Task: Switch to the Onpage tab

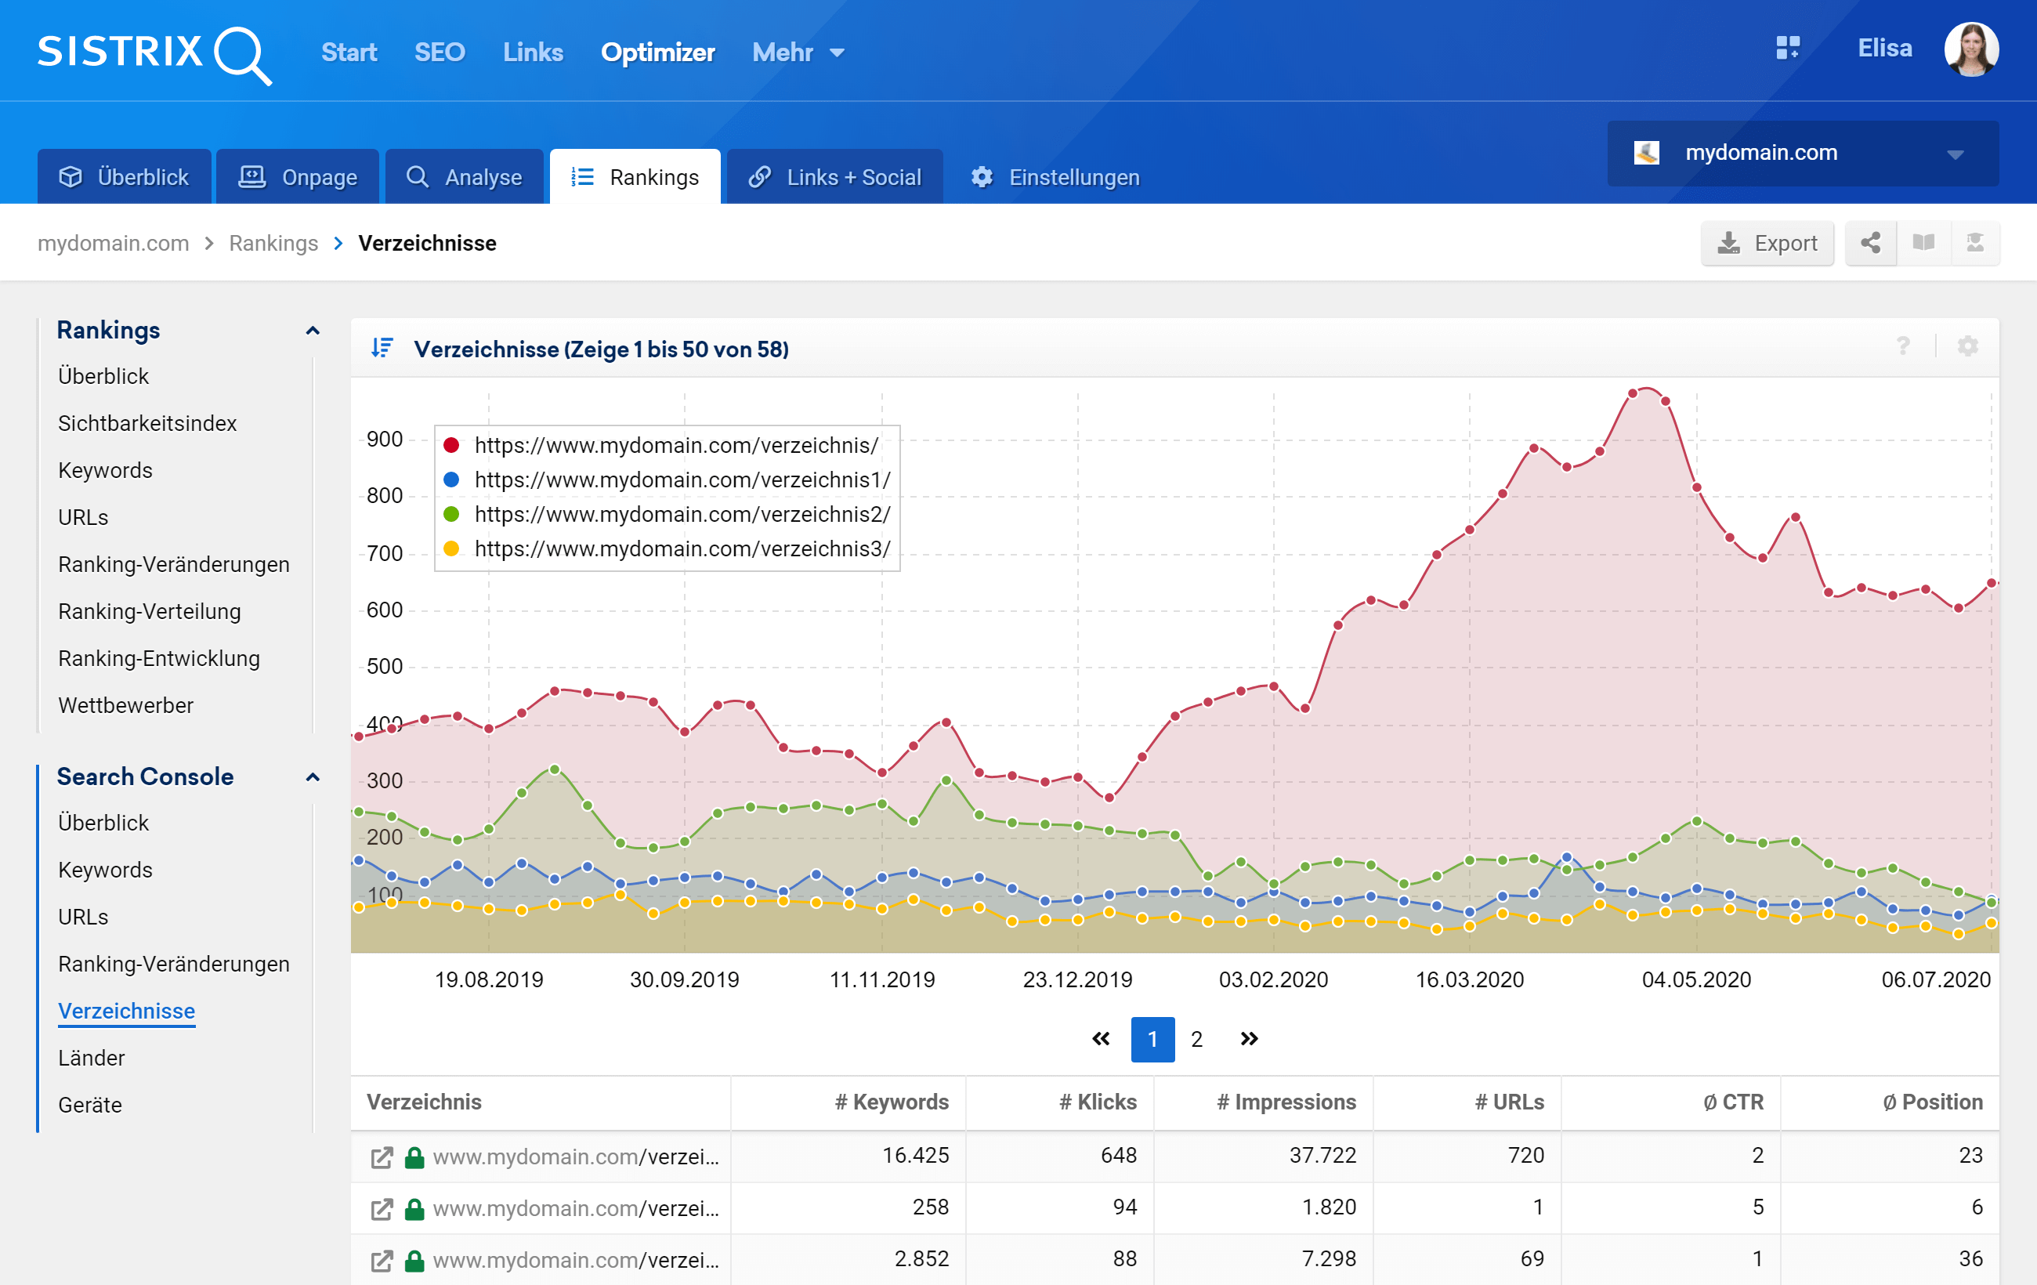Action: coord(298,178)
